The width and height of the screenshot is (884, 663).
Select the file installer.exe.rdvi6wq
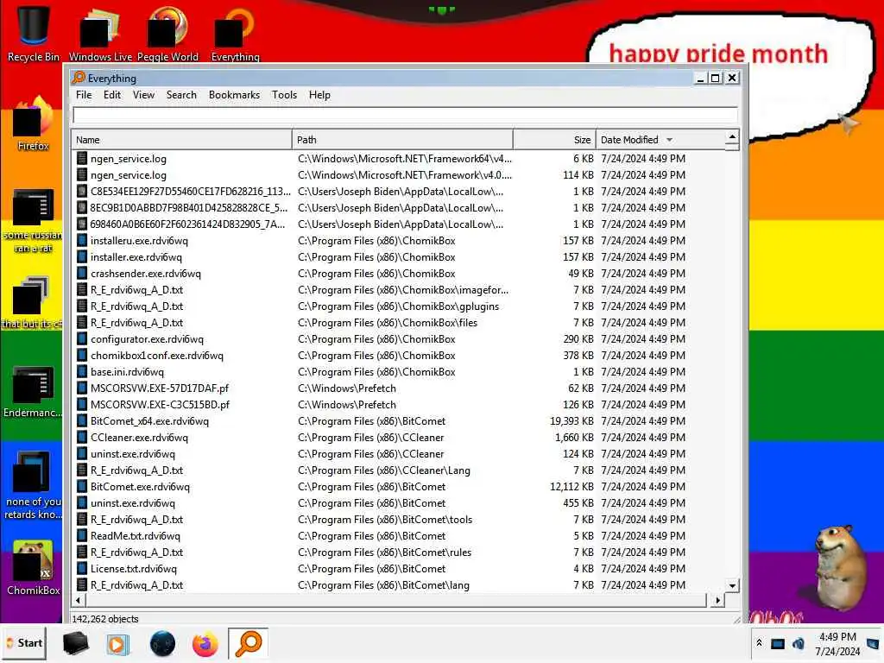point(136,257)
